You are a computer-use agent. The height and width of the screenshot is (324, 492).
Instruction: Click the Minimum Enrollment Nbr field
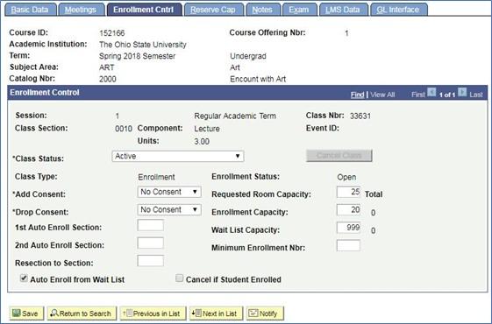tap(348, 246)
